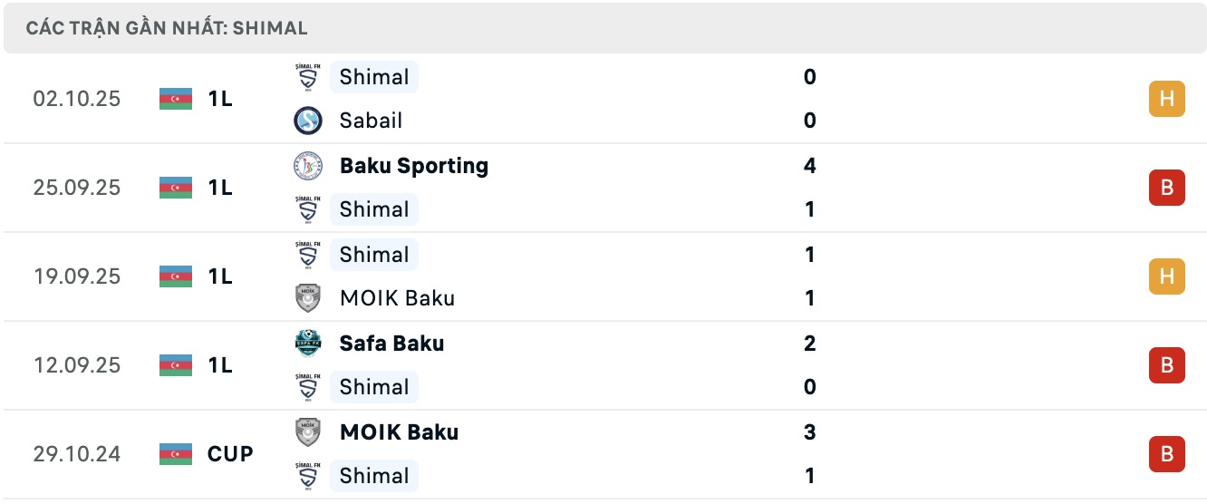Click the draw badge for Shimal vs Sabail
1207x504 pixels.
tap(1166, 99)
